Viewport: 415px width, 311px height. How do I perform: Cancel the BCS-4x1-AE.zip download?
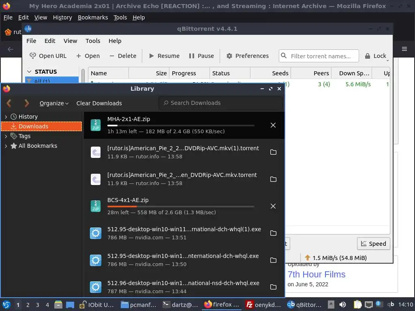coord(273,206)
